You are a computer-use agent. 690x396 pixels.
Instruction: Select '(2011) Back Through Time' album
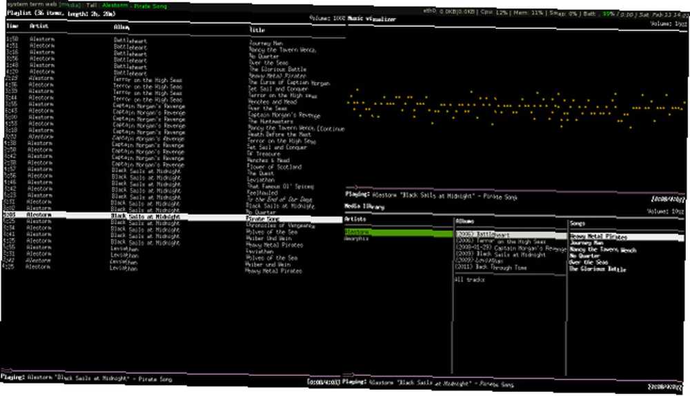491,267
